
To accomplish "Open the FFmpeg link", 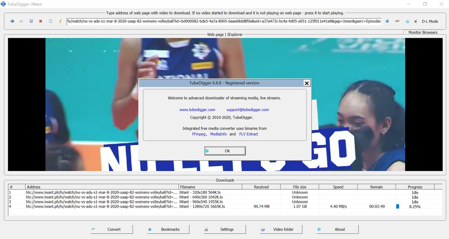I will (199, 134).
